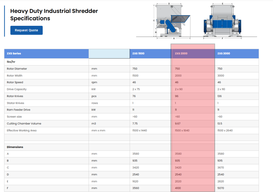This screenshot has width=273, height=192.
Task: Click the Drive Capacity row label
Action: click(17, 89)
